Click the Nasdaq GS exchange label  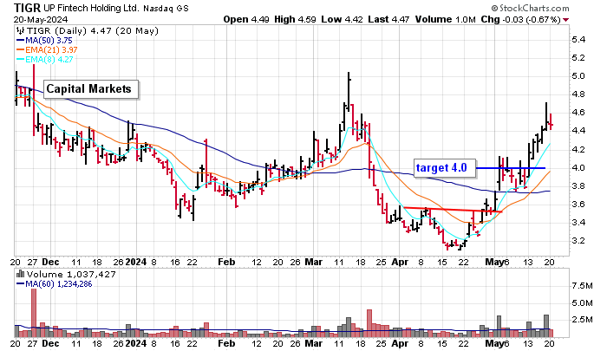tap(166, 8)
